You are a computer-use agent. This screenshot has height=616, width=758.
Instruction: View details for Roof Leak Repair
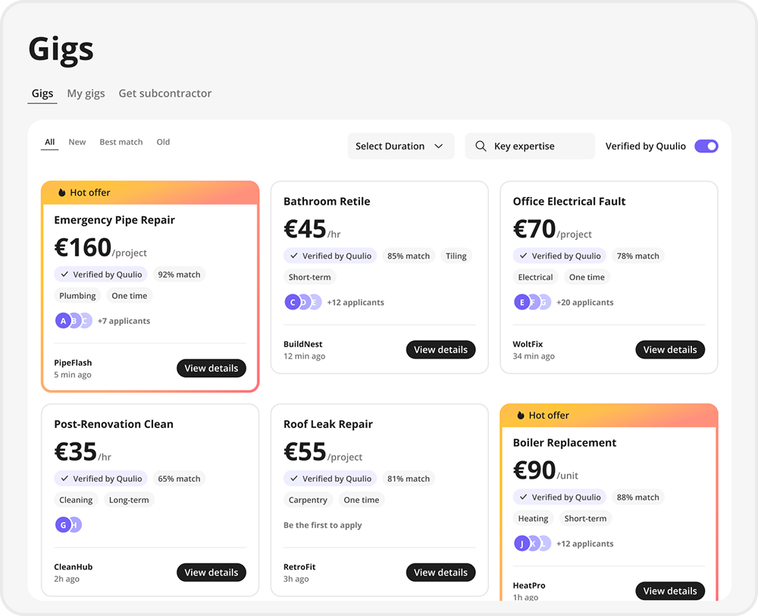tap(440, 573)
